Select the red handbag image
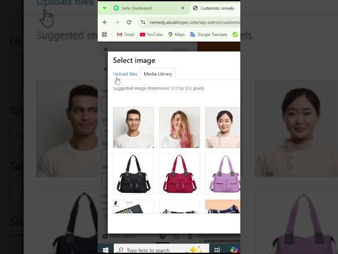Screen dimensions: 338x254 click(180, 174)
